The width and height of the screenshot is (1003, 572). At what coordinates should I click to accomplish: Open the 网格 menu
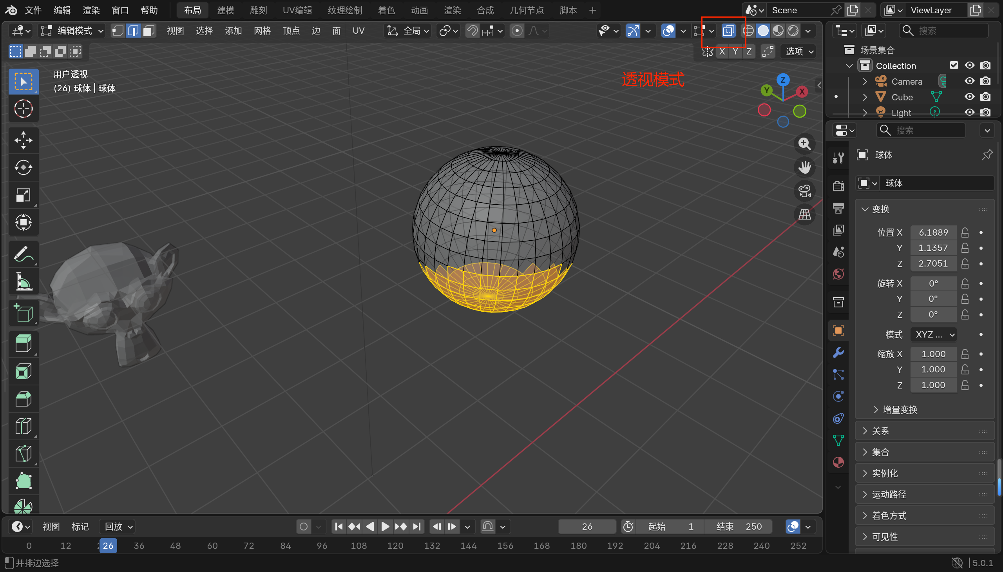[x=262, y=31]
